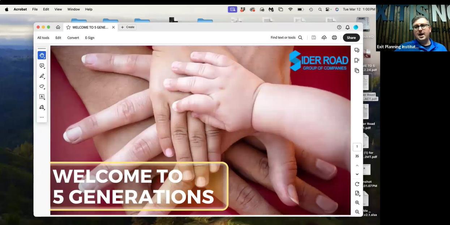The width and height of the screenshot is (450, 225).
Task: Open the Comments panel in the right rail
Action: 357,50
